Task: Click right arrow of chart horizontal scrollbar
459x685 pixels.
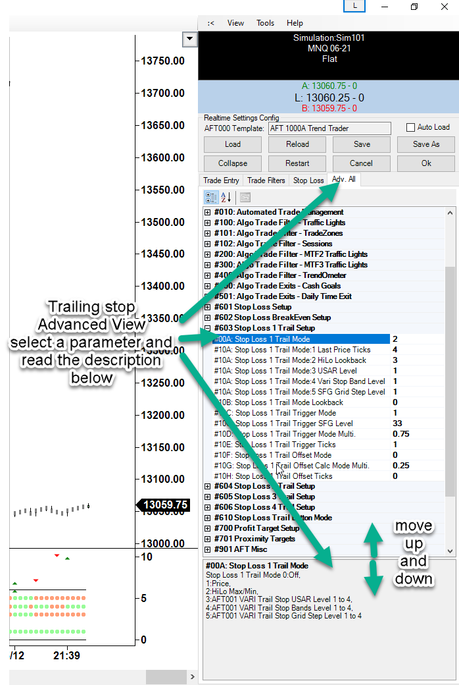Action: pos(191,677)
